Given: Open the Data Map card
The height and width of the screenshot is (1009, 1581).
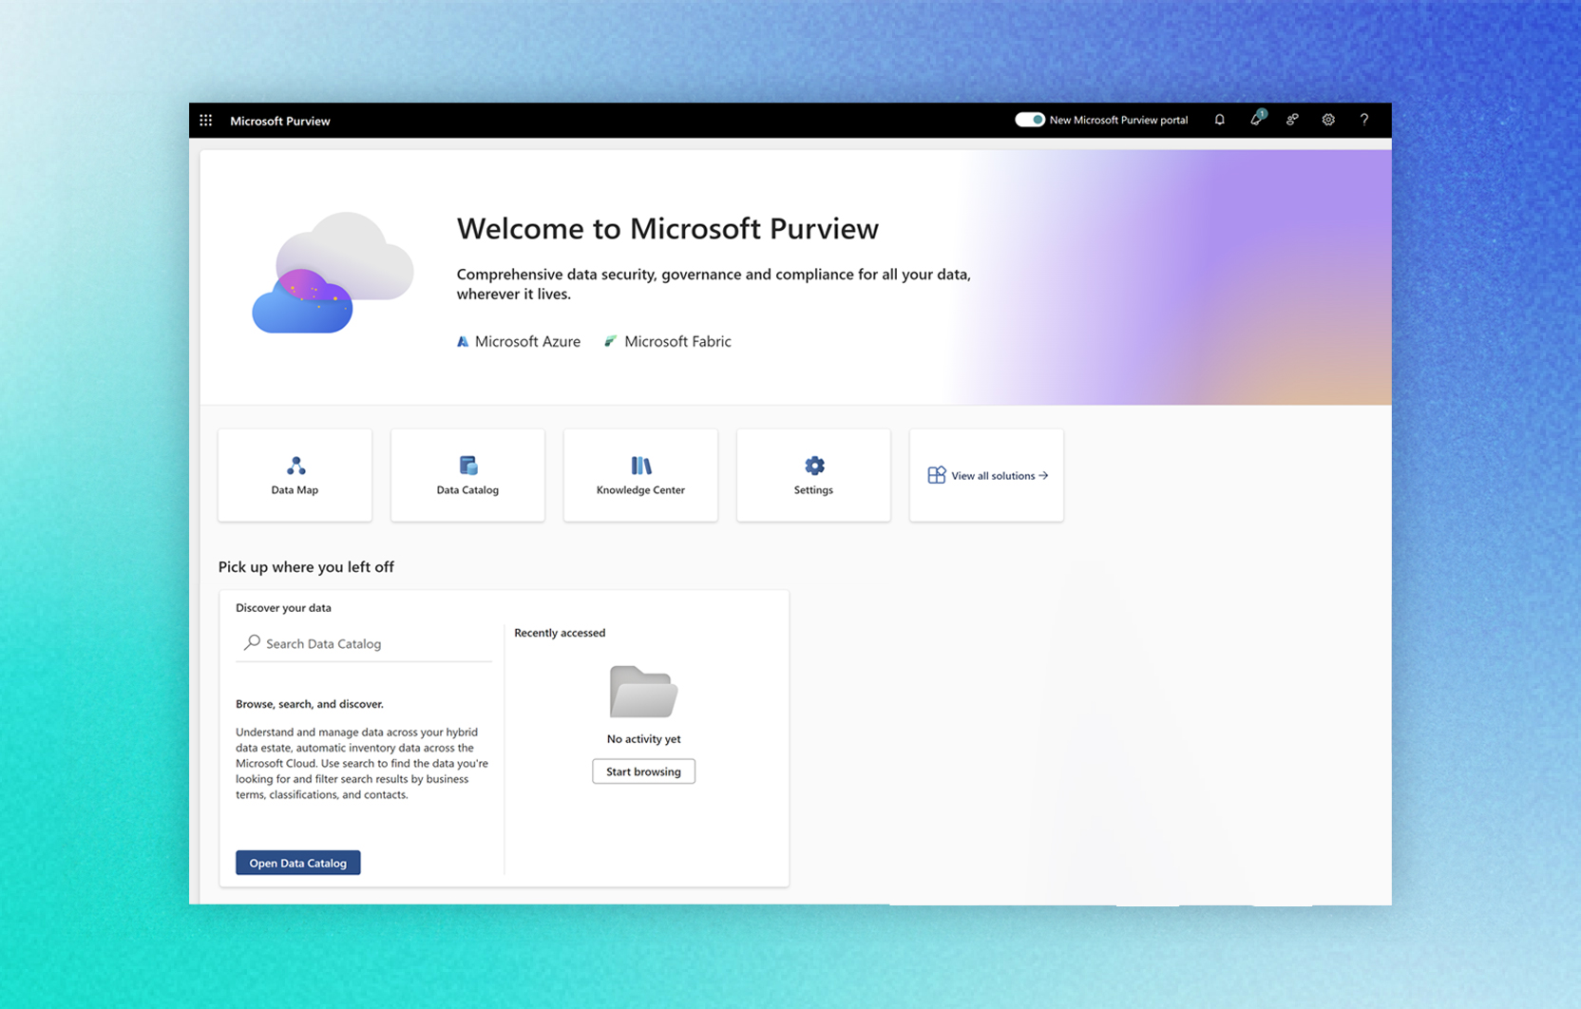Looking at the screenshot, I should pos(295,475).
